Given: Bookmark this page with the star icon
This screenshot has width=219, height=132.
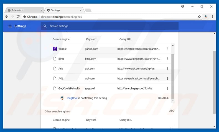Looking at the screenshot, I should point(199,17).
